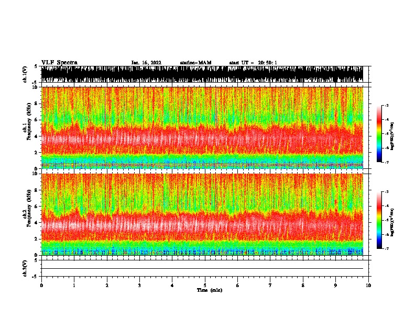
Task: Click time axis tick label "7"
Action: click(270, 285)
